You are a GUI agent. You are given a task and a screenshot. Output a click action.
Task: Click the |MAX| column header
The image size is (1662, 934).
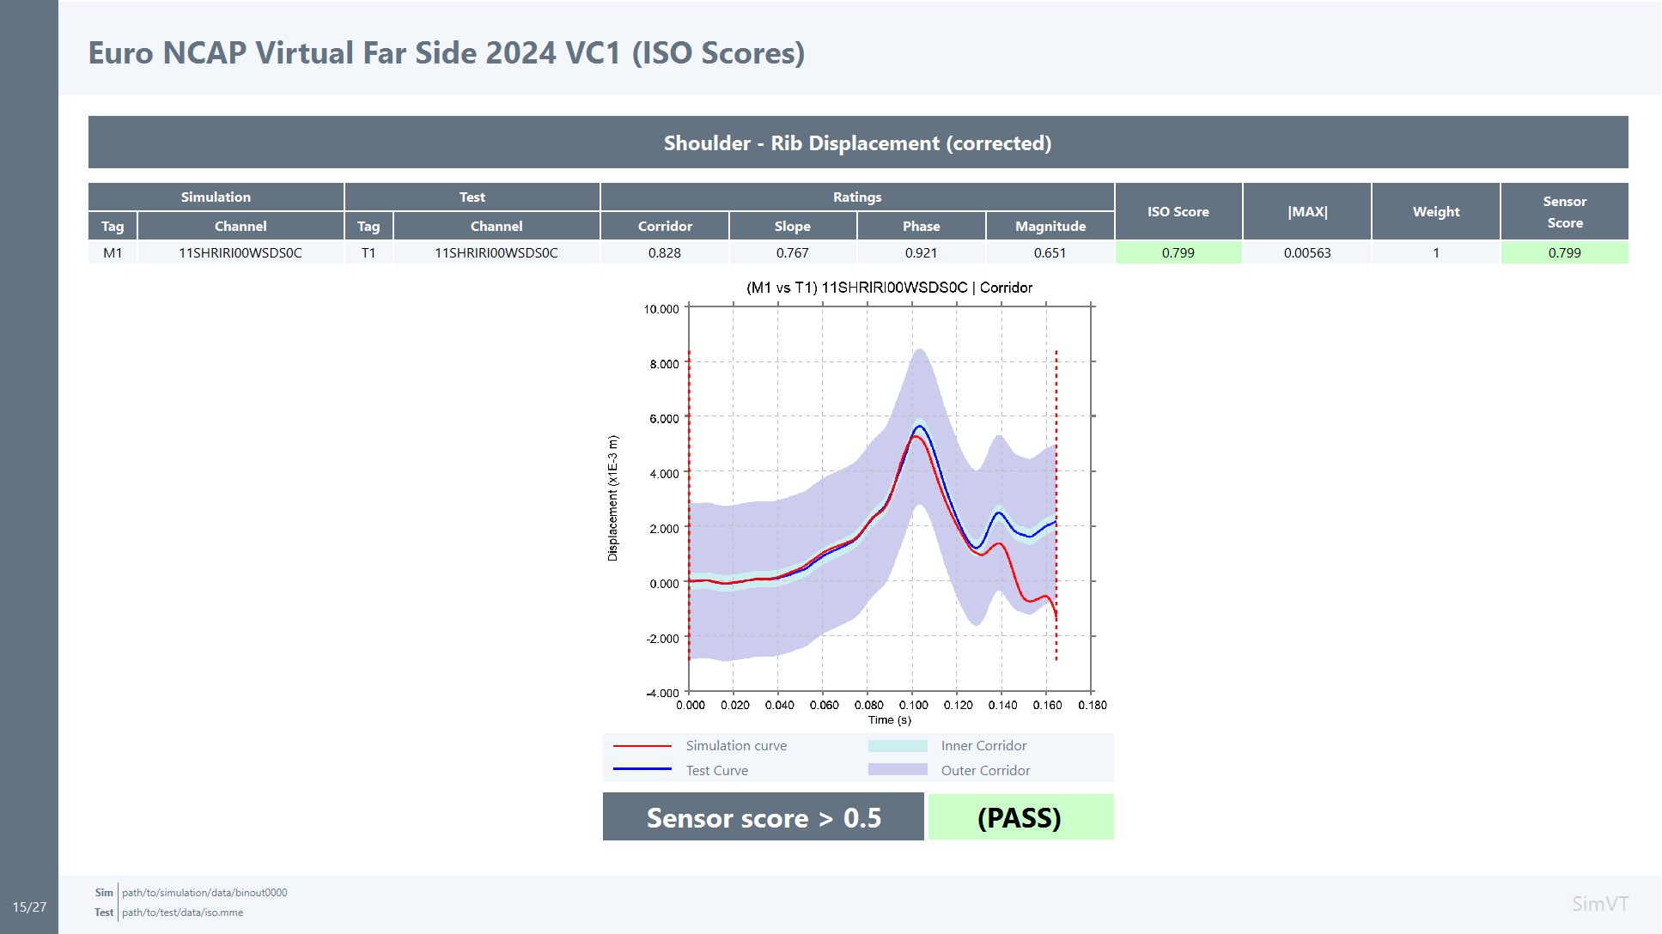(1307, 211)
